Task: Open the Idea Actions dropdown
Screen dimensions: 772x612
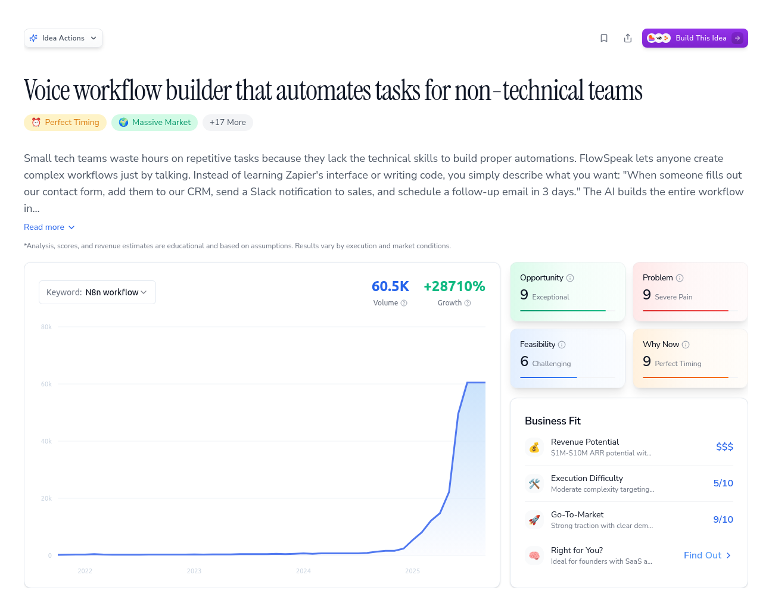Action: pos(63,38)
